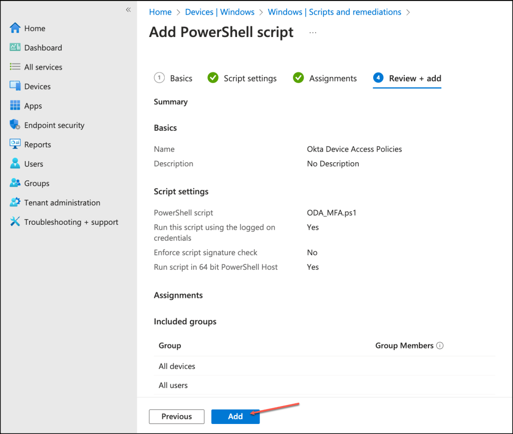513x434 pixels.
Task: Click the Endpoint security shield icon
Action: point(15,125)
